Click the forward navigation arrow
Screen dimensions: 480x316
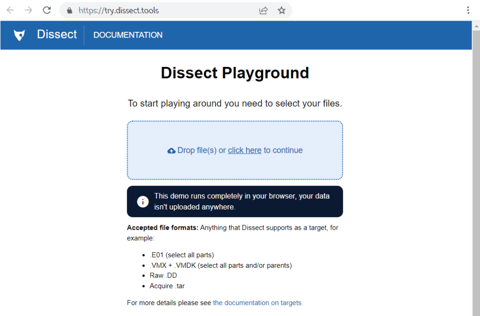click(28, 10)
